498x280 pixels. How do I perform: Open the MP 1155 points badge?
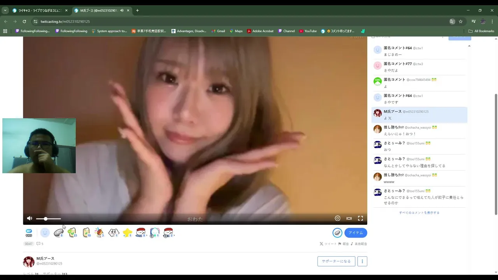click(x=29, y=233)
